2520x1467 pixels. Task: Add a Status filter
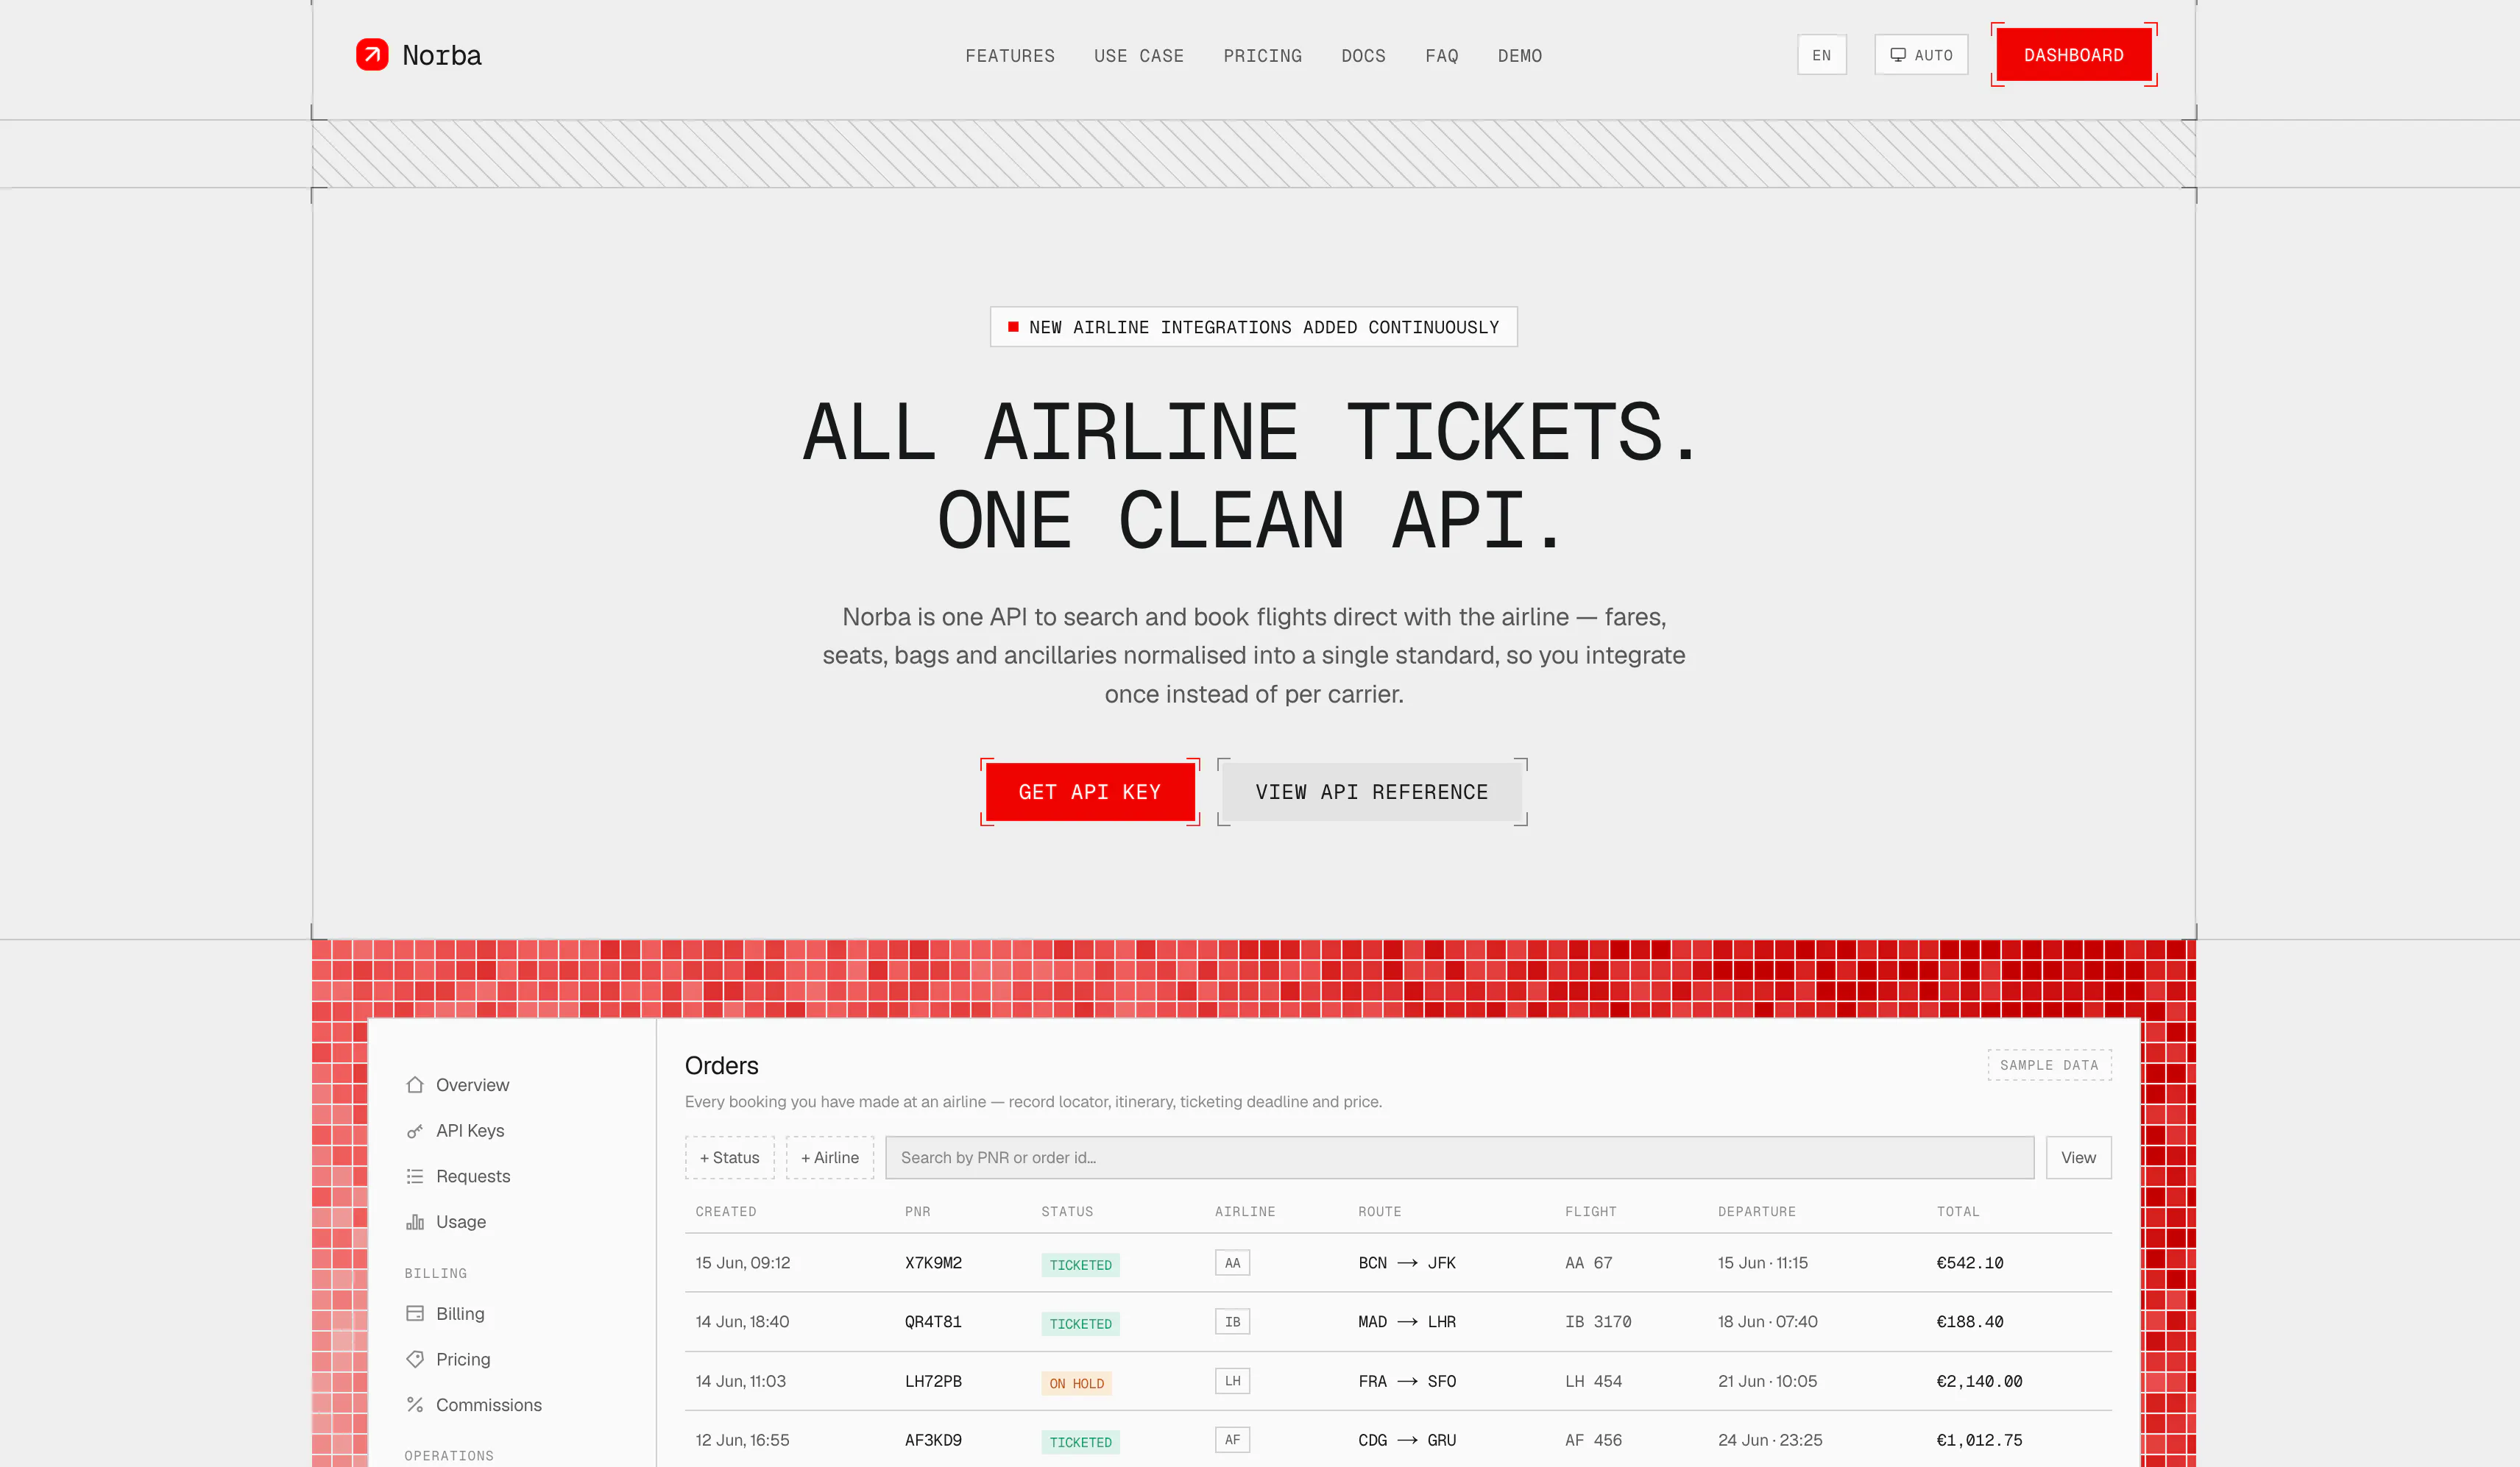coord(729,1157)
